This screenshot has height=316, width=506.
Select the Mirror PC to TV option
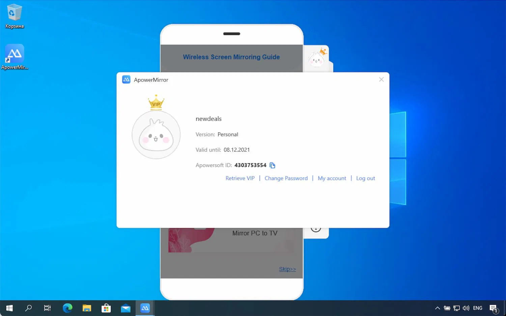255,233
